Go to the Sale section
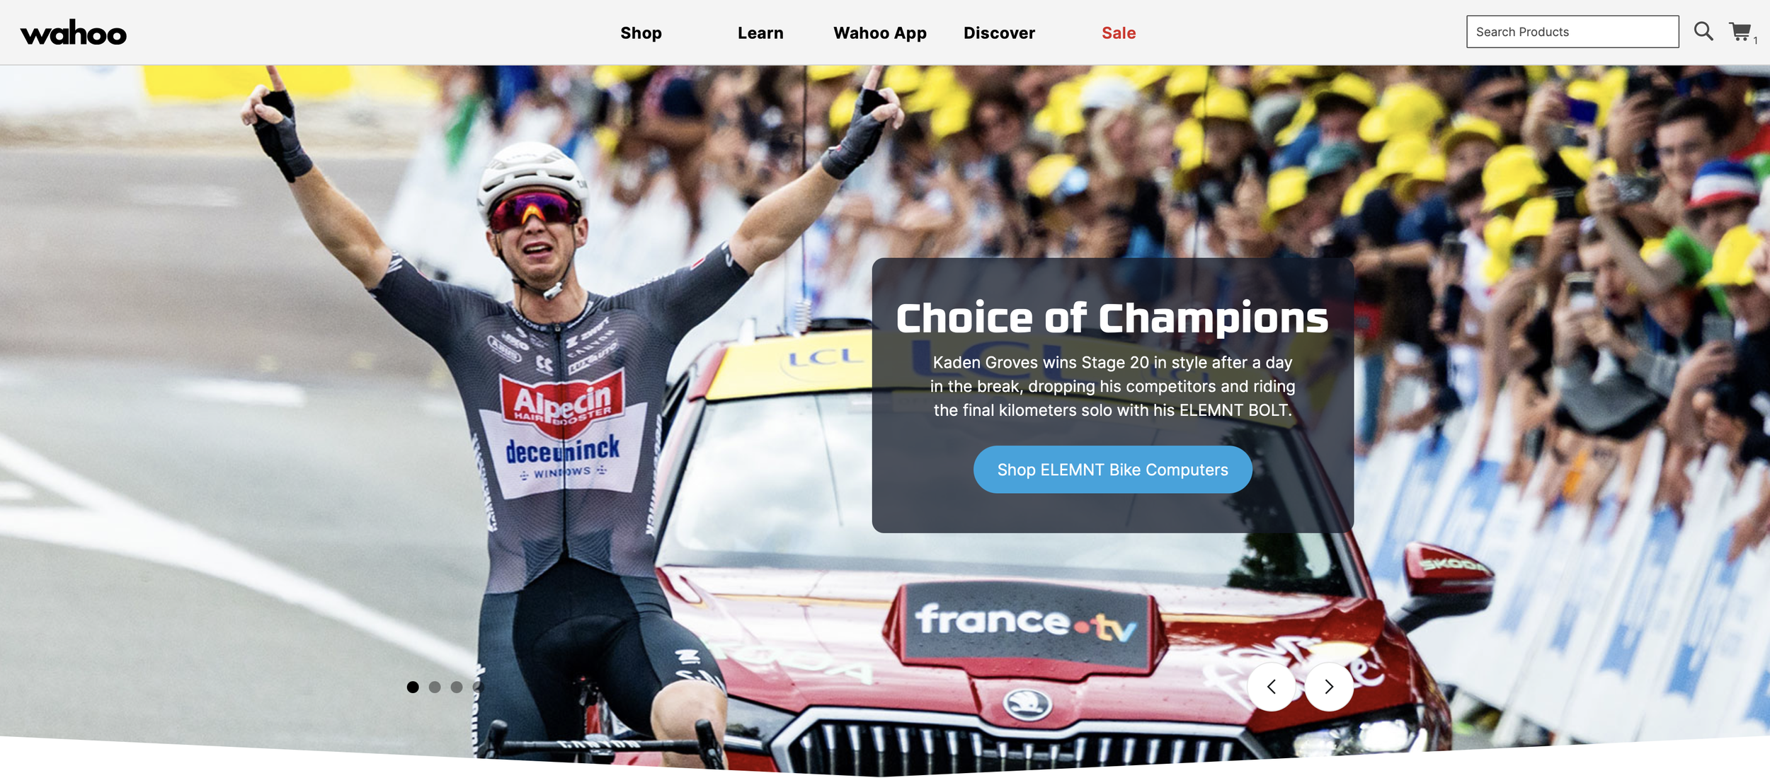The image size is (1770, 778). tap(1119, 33)
